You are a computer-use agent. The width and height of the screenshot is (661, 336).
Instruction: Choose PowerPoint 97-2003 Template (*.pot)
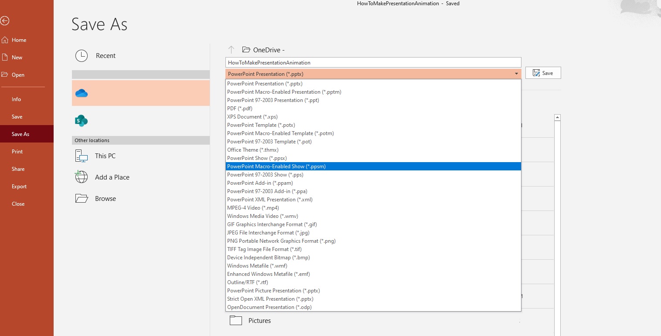[373, 142]
